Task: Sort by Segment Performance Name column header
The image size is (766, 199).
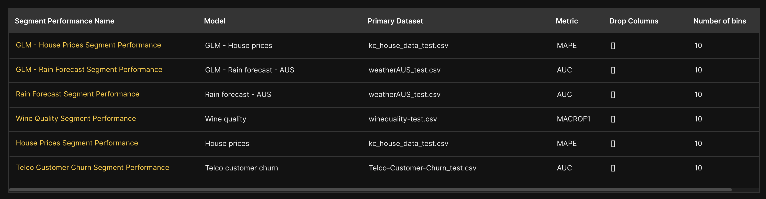Action: [x=64, y=21]
